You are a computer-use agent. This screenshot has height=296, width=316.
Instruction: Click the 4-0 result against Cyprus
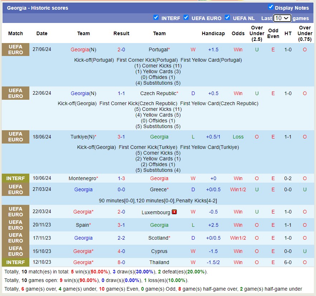(121, 251)
